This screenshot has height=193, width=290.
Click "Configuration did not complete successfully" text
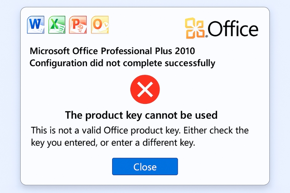pyautogui.click(x=122, y=63)
